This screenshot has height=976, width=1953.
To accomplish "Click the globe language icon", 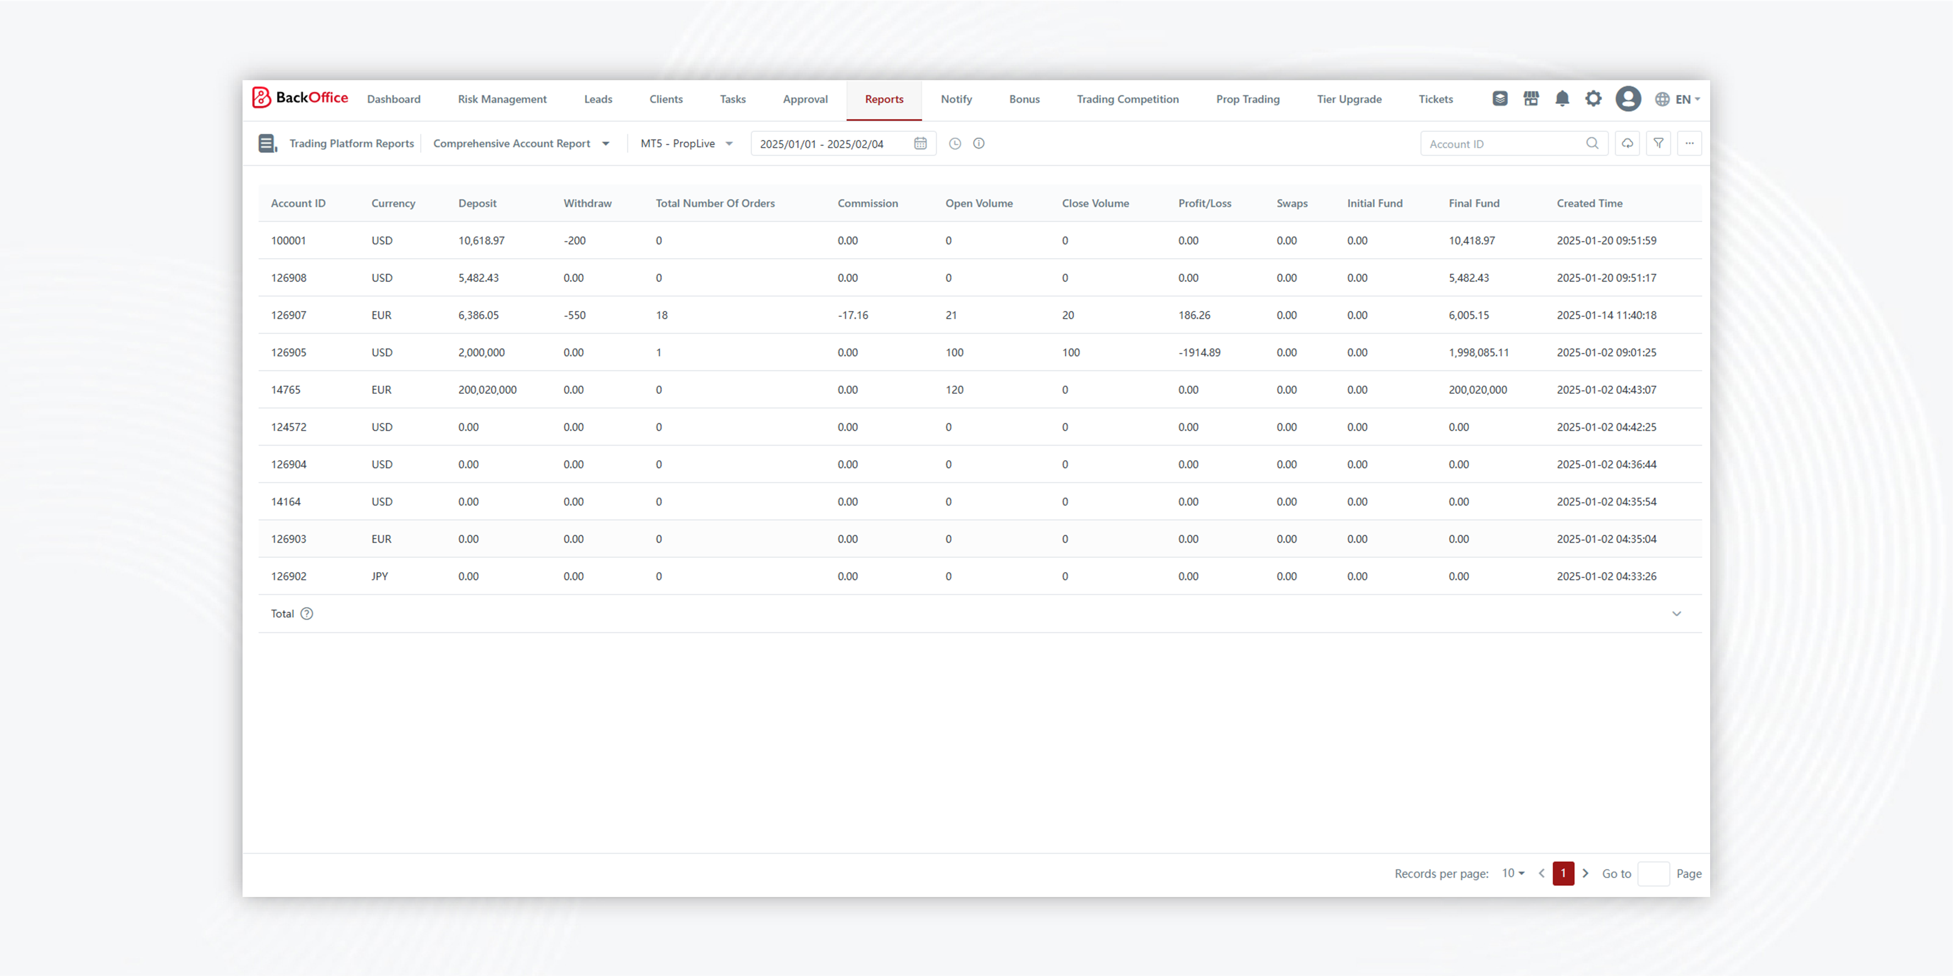I will (1662, 99).
